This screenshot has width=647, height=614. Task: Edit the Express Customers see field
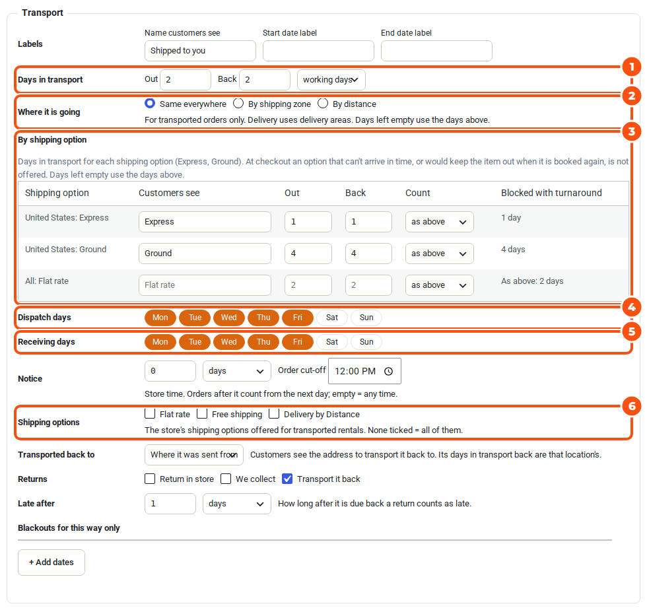[x=205, y=222]
